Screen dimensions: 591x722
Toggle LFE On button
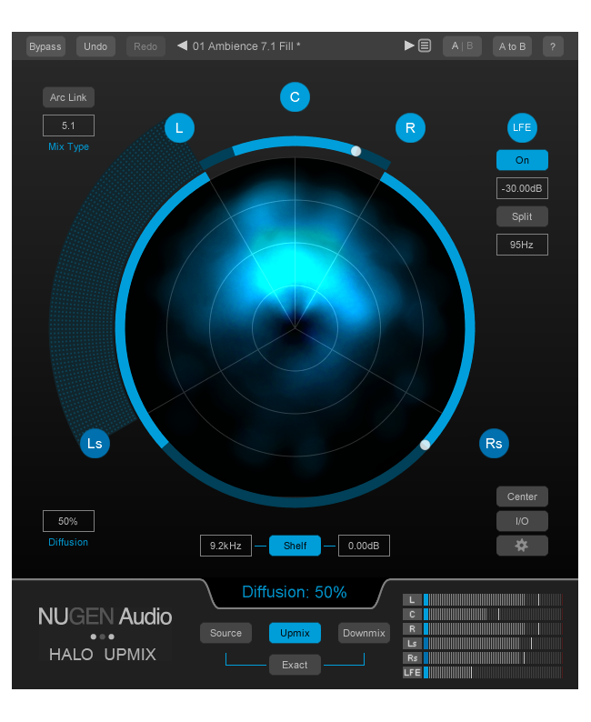coord(522,160)
